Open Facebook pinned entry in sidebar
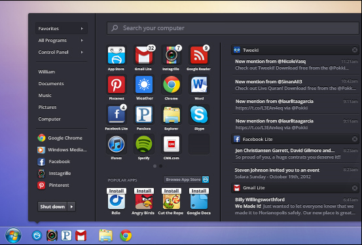This screenshot has height=245, width=362. (54, 162)
